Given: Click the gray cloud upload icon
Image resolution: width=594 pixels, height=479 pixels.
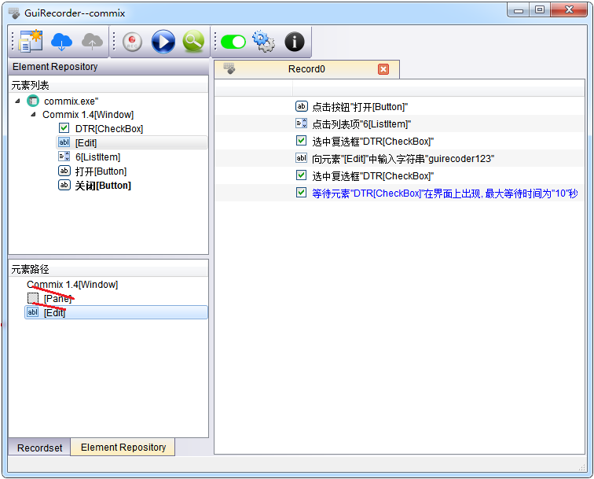Looking at the screenshot, I should pyautogui.click(x=92, y=42).
